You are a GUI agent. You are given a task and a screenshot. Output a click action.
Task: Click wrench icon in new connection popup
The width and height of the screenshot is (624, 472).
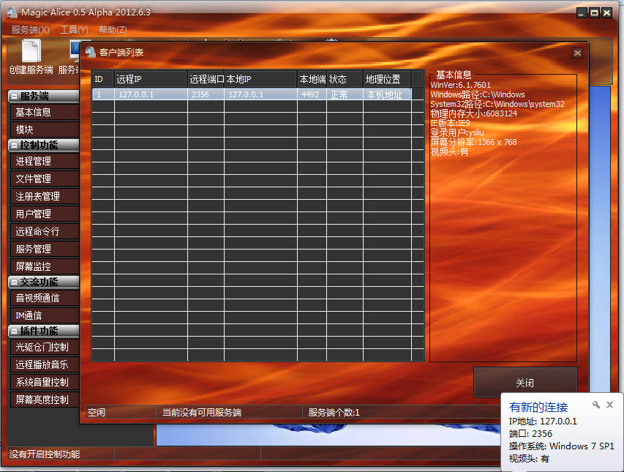click(596, 405)
